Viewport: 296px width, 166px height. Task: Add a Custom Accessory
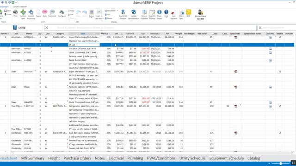pos(31,14)
